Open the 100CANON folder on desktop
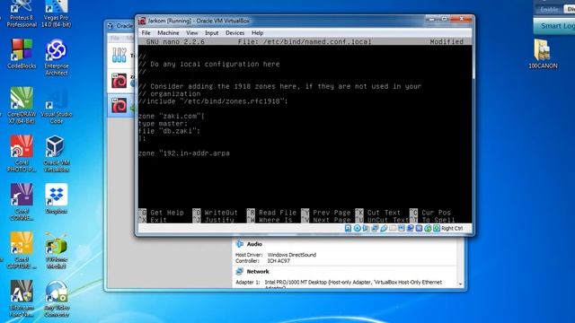This screenshot has height=323, width=575. [543, 54]
